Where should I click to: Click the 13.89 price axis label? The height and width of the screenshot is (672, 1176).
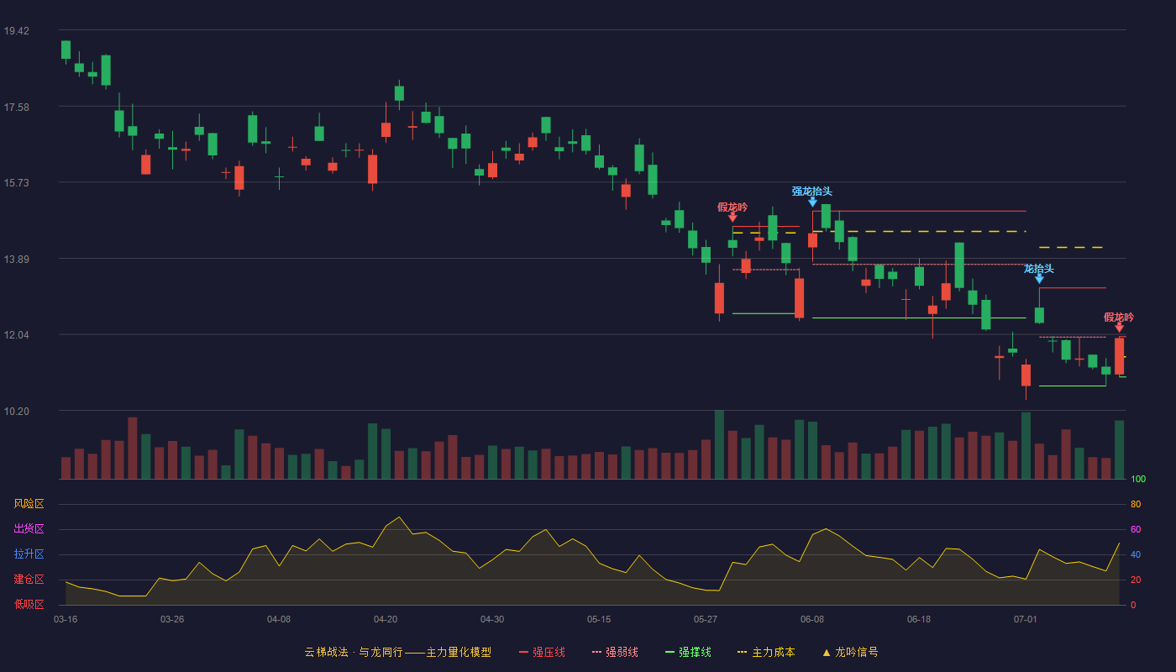(x=16, y=260)
